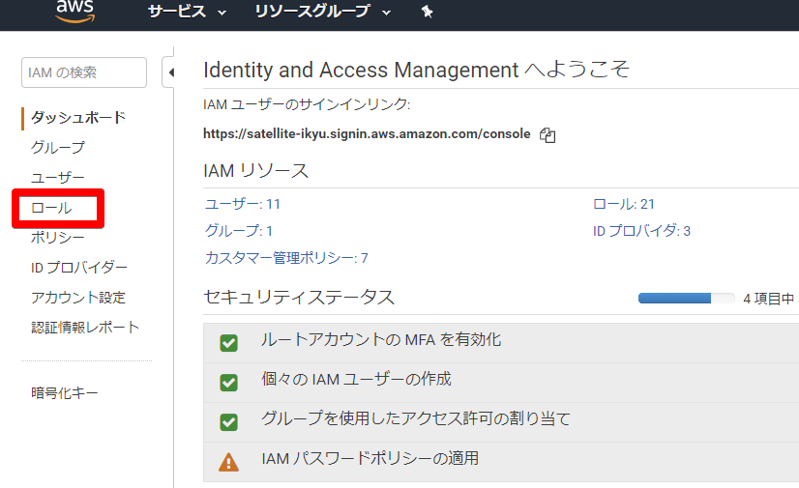This screenshot has height=488, width=799.
Task: Click warning triangle icon beside パスワードポリシー
Action: (229, 462)
